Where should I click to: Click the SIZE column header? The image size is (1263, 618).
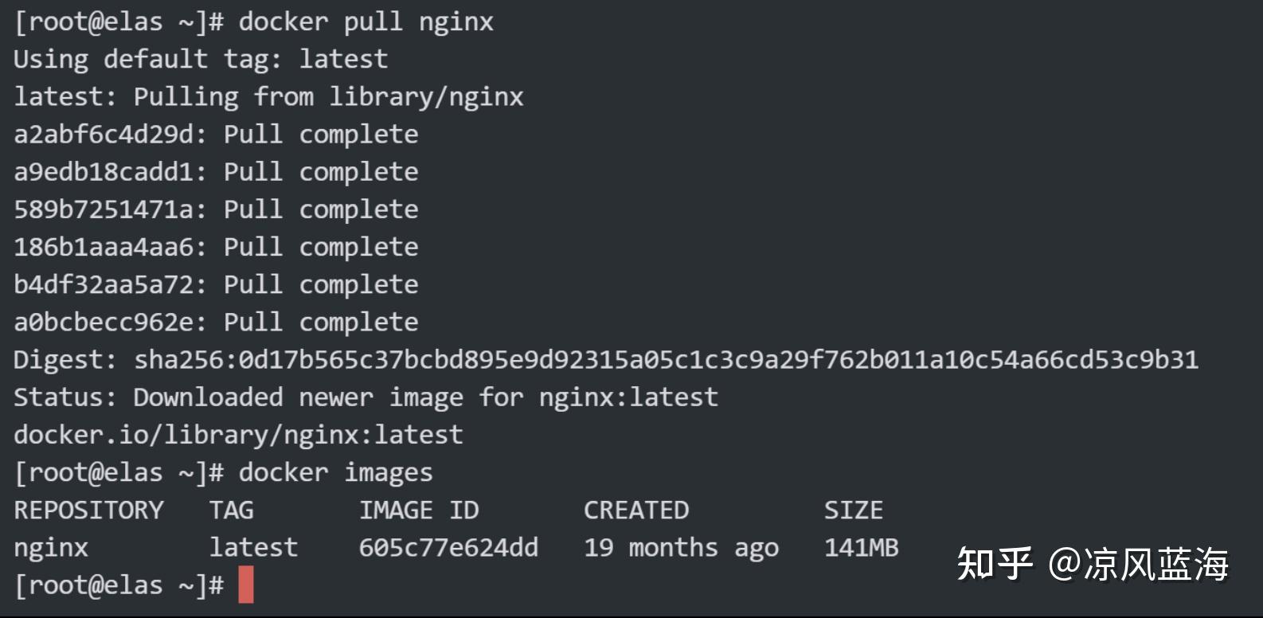coord(854,510)
